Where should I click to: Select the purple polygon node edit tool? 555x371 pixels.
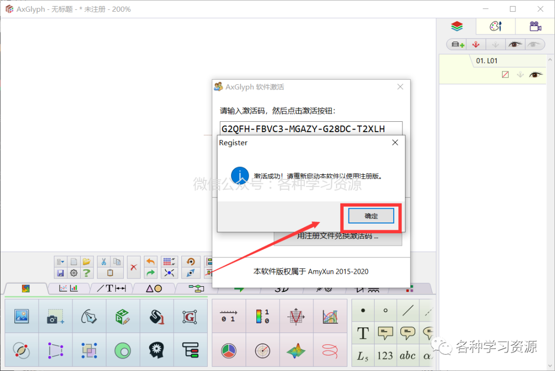55,350
